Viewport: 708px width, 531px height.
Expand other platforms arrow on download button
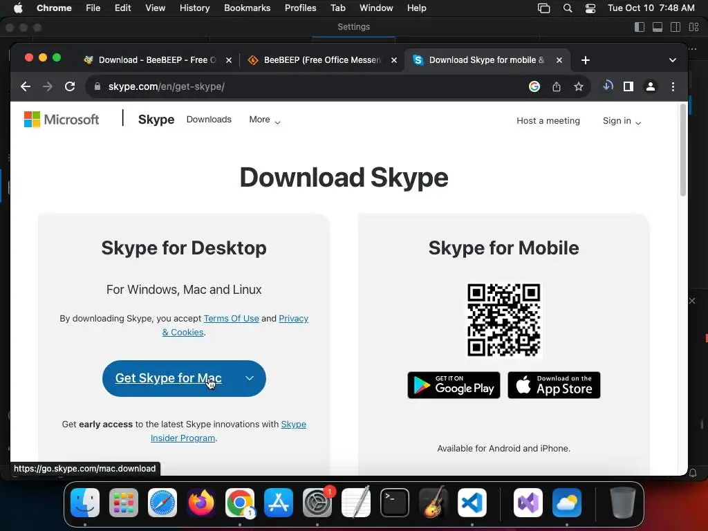(x=250, y=378)
